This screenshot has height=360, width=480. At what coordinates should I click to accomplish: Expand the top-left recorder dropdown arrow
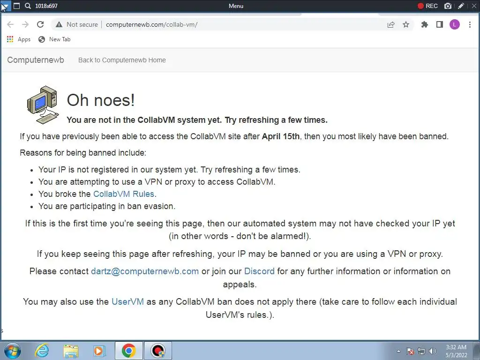pyautogui.click(x=5, y=6)
